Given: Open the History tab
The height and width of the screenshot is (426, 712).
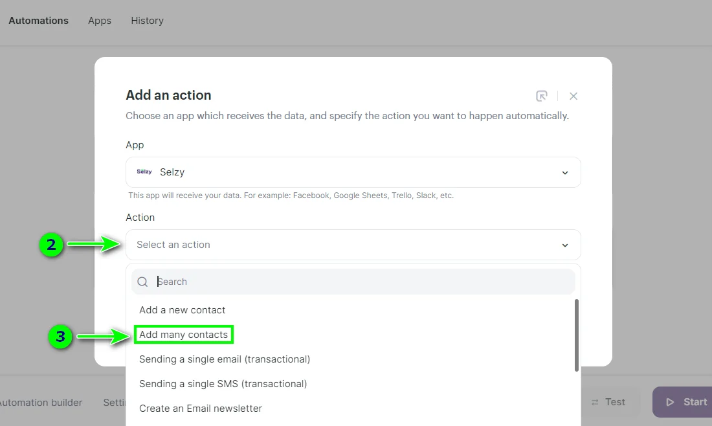Looking at the screenshot, I should click(147, 20).
